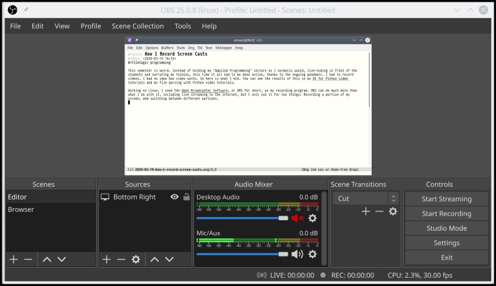The height and width of the screenshot is (286, 496).
Task: Open Mic/Aux audio settings gear
Action: tap(312, 254)
